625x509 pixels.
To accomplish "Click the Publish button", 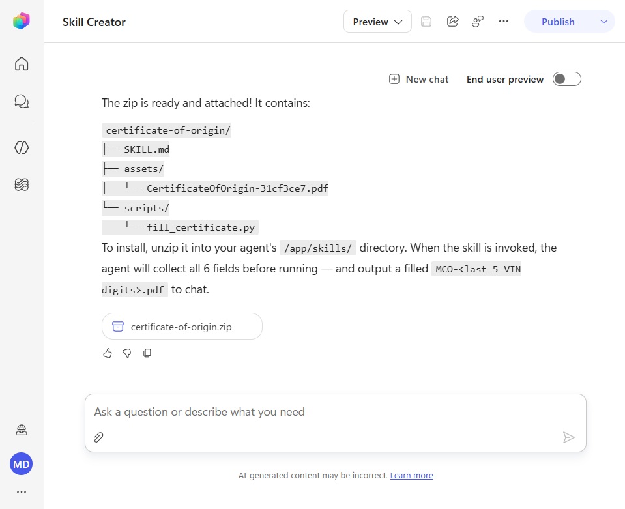I will [x=558, y=22].
